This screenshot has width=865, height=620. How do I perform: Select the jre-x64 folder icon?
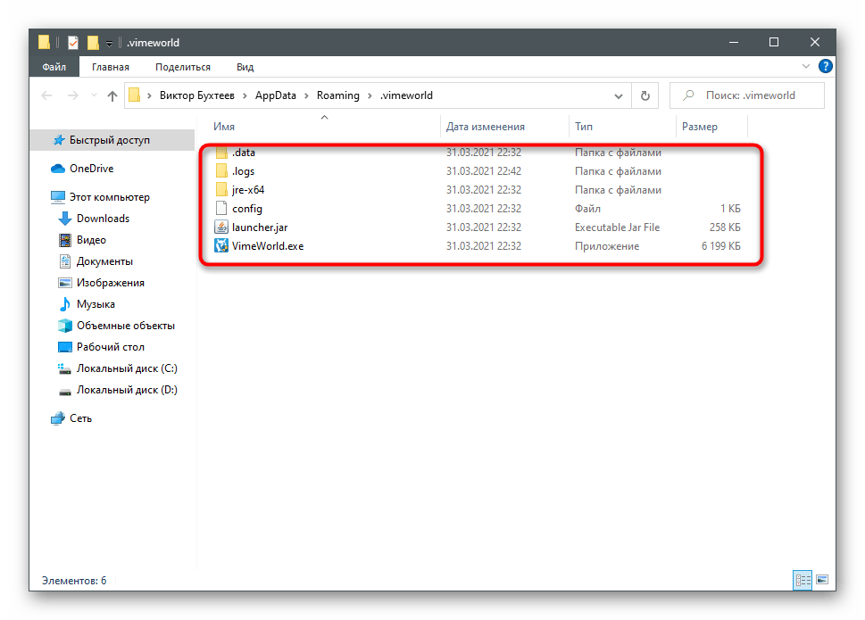click(x=221, y=190)
